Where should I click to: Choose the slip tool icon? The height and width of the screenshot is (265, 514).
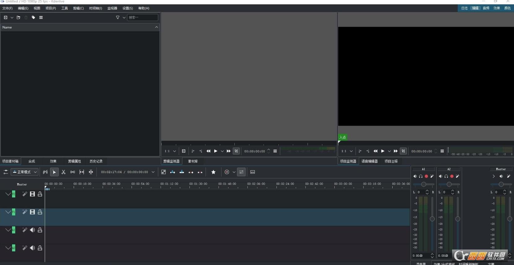[82, 172]
